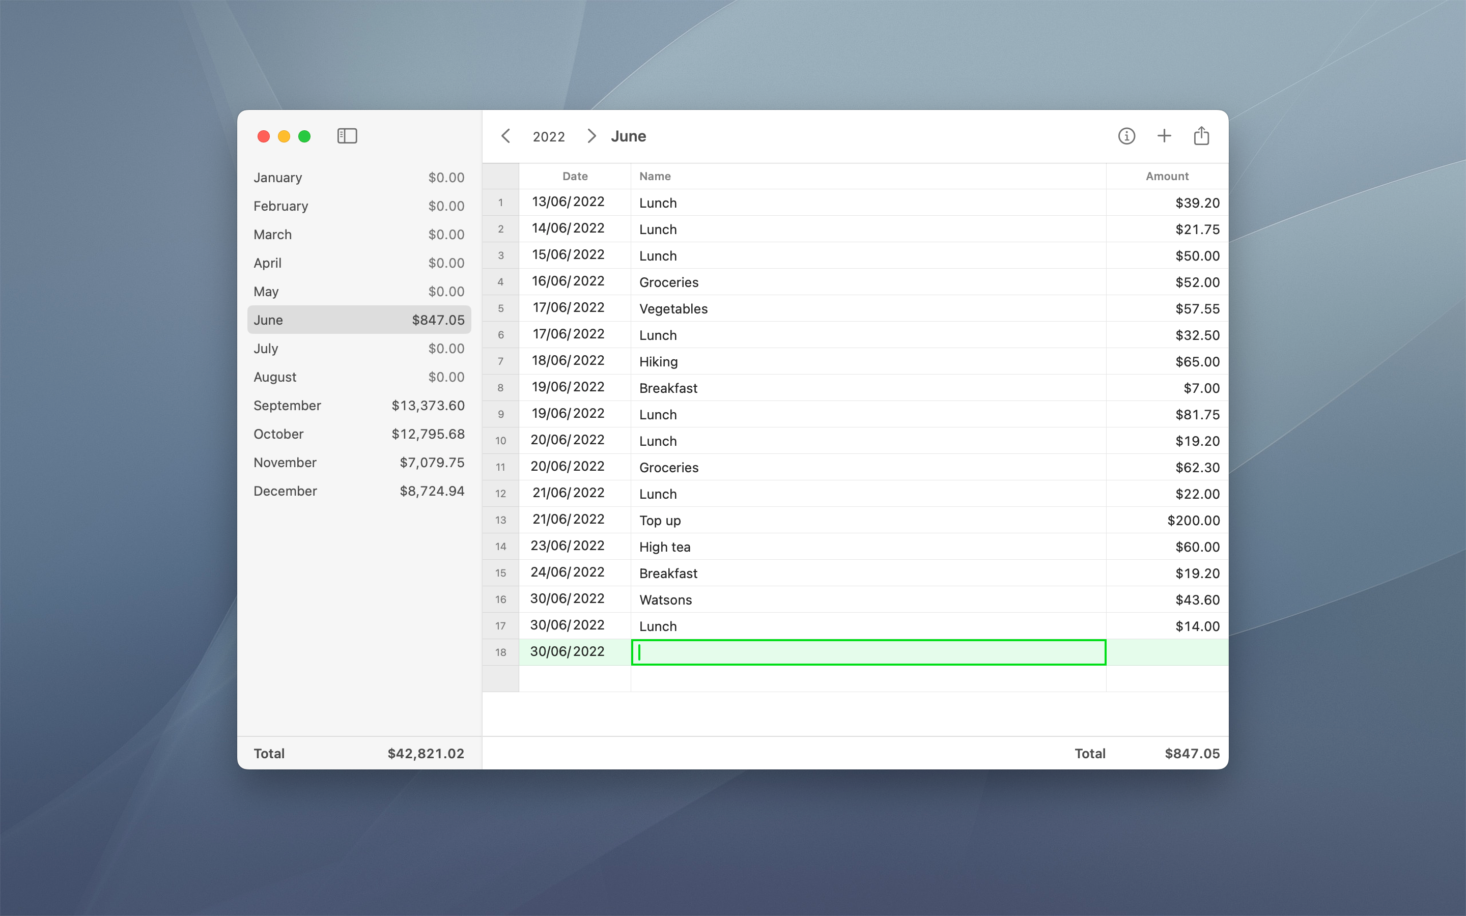The height and width of the screenshot is (916, 1466).
Task: Open September showing $13,373.60
Action: click(x=359, y=405)
